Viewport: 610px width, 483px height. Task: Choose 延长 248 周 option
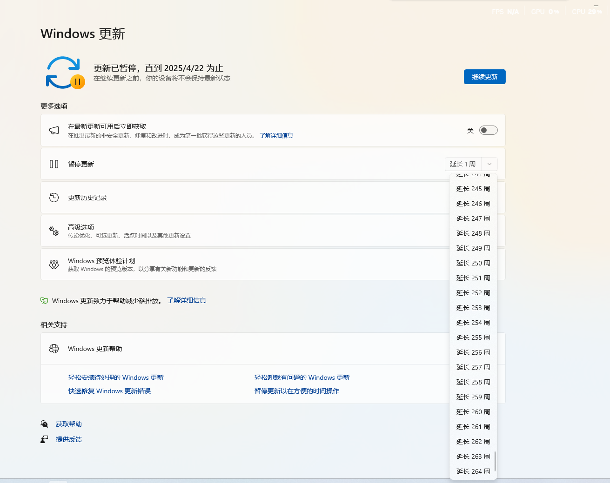tap(473, 233)
